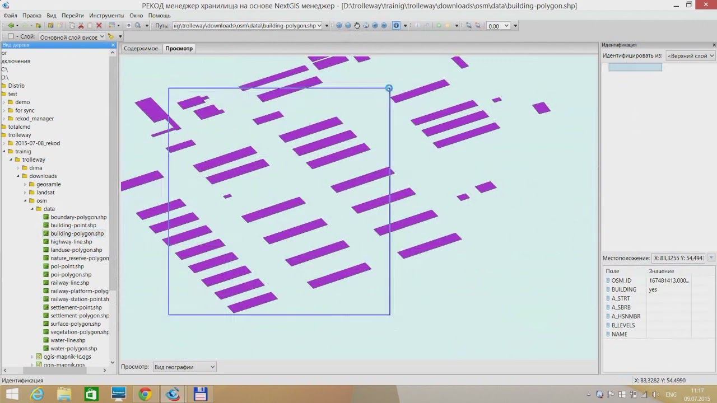Click the Next Extent map icon
This screenshot has width=717, height=403.
tap(384, 26)
